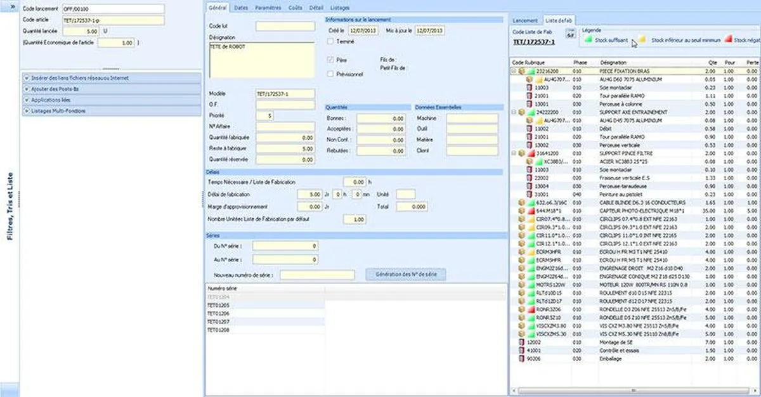
Task: Collapse tree node 24222200
Action: pos(514,112)
